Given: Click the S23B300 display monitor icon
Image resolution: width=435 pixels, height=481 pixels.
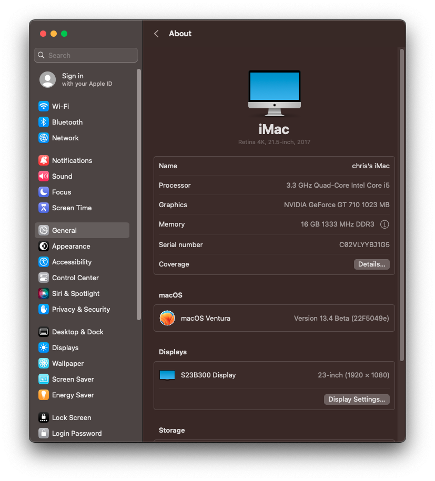Looking at the screenshot, I should click(167, 375).
